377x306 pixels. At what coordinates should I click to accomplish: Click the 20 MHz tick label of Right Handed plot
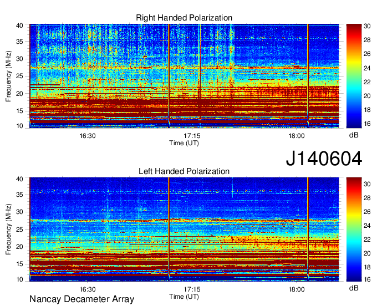tap(20, 94)
